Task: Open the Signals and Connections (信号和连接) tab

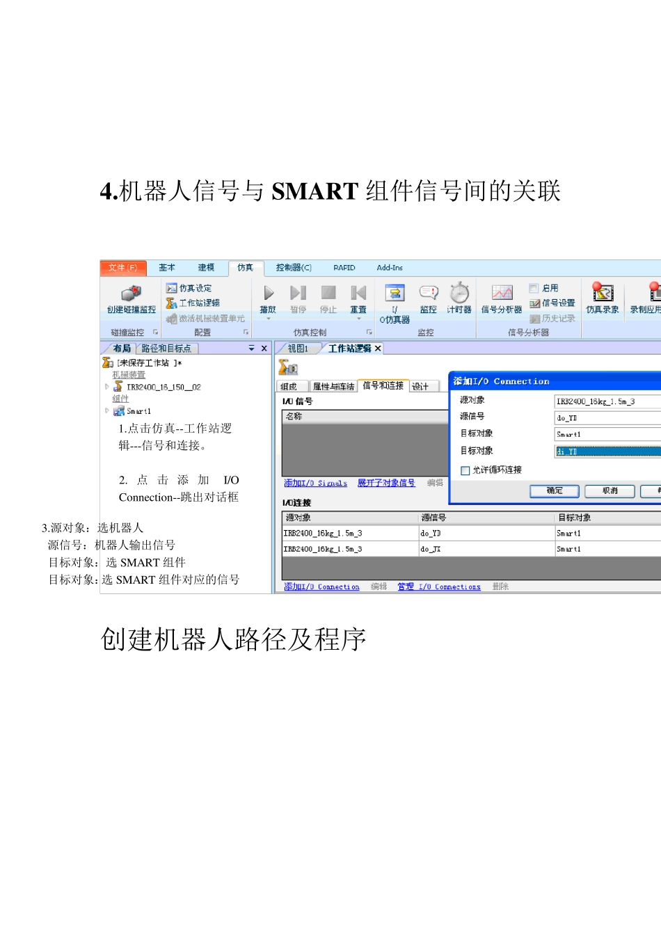Action: (383, 385)
